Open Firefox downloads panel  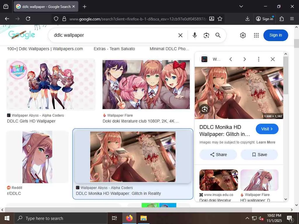coord(247,19)
